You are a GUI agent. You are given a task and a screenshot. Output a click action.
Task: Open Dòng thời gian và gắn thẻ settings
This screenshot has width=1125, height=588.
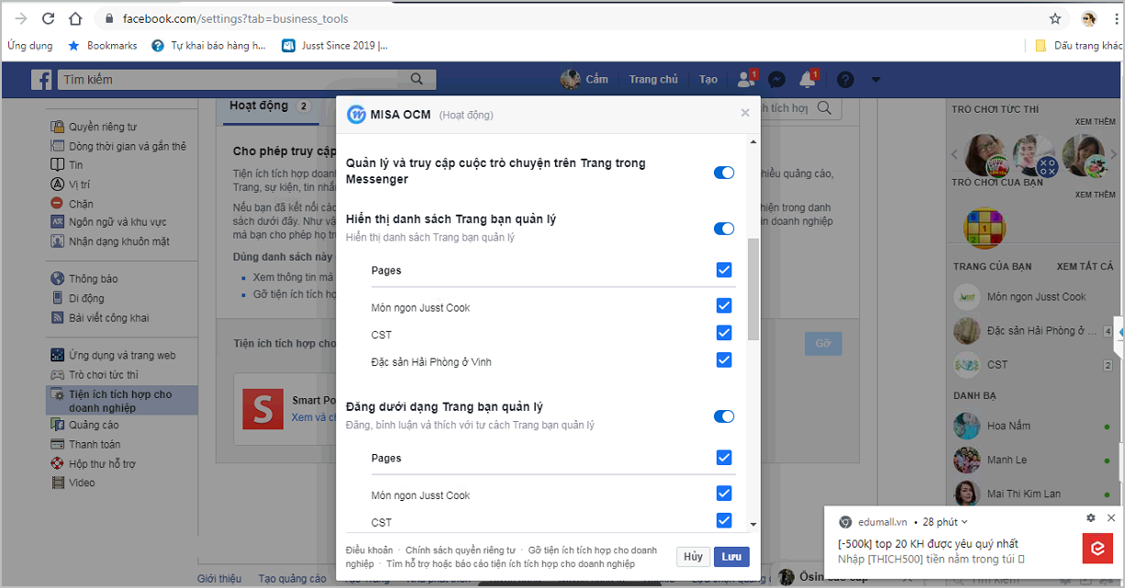coord(118,146)
